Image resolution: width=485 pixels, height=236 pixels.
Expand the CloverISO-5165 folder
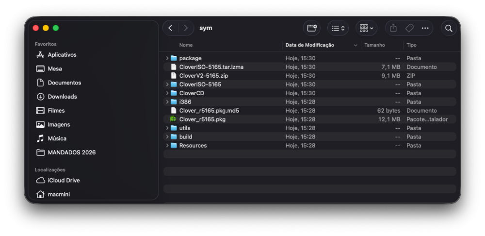click(x=167, y=84)
